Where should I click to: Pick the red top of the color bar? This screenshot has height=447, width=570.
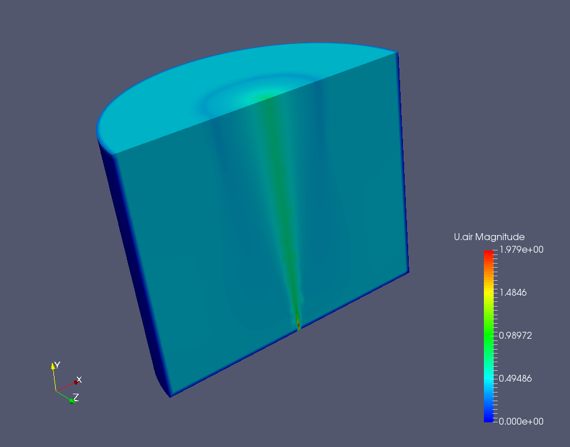(x=488, y=253)
